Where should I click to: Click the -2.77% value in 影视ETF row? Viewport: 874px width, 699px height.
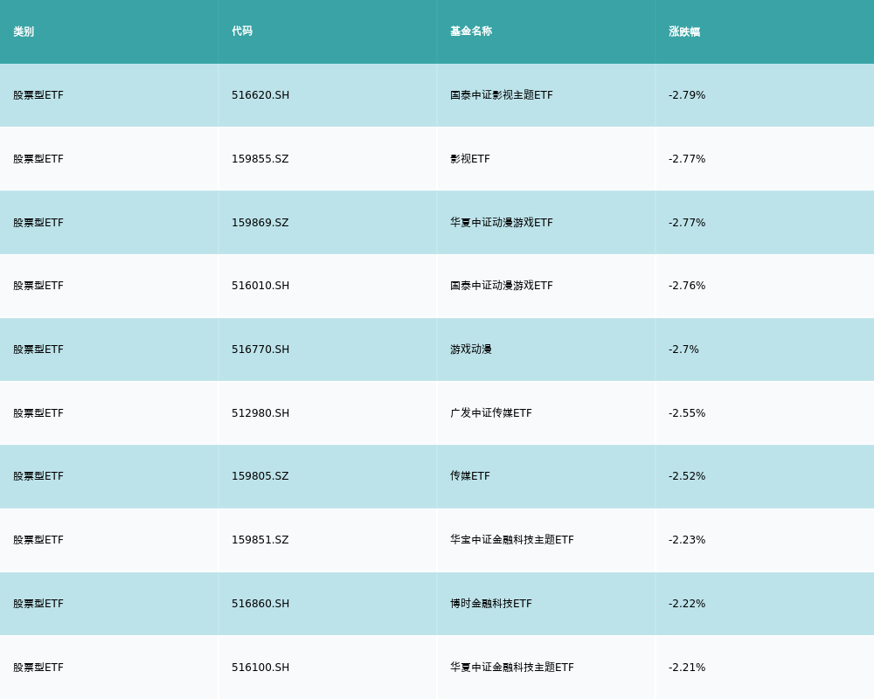point(687,159)
